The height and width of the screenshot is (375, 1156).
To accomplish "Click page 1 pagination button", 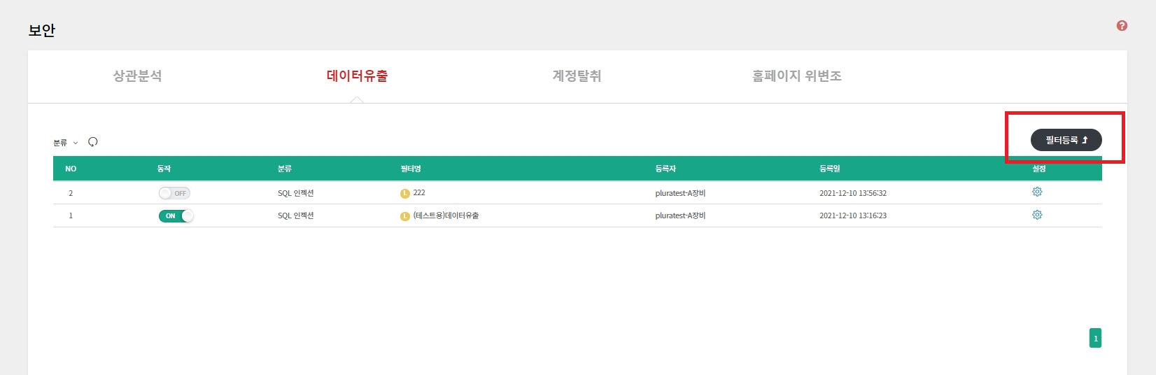I will pos(1095,339).
